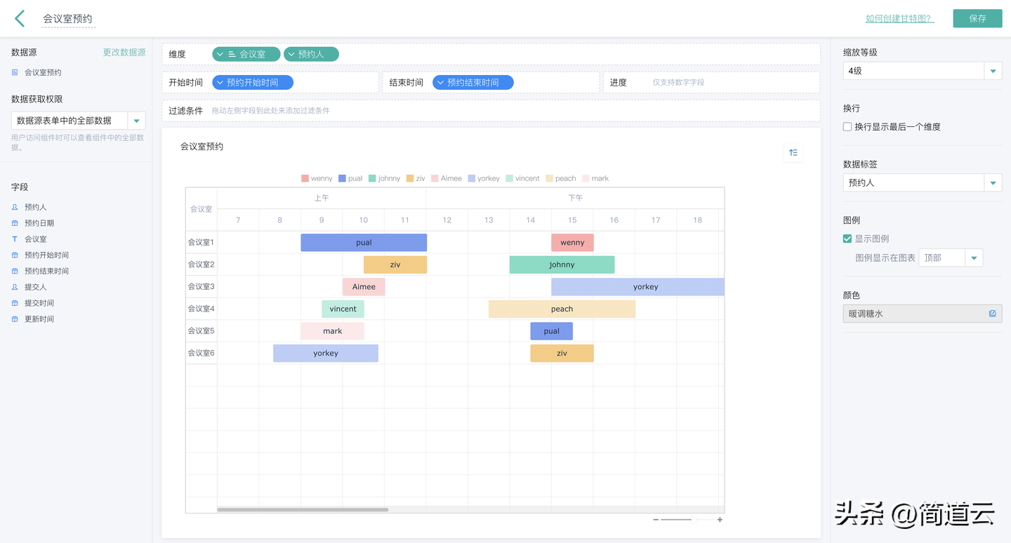Click the peach legend swatch

[550, 178]
